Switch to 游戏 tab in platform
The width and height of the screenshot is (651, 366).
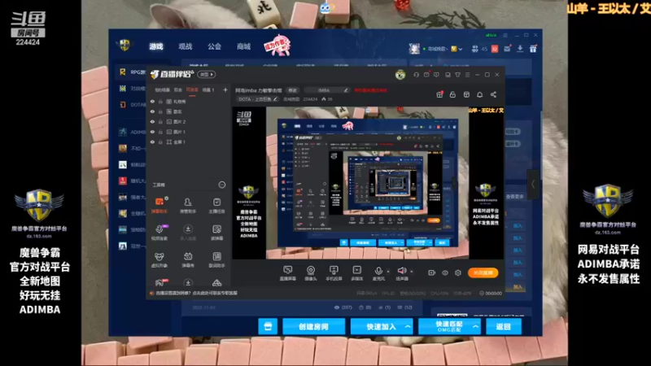(156, 46)
